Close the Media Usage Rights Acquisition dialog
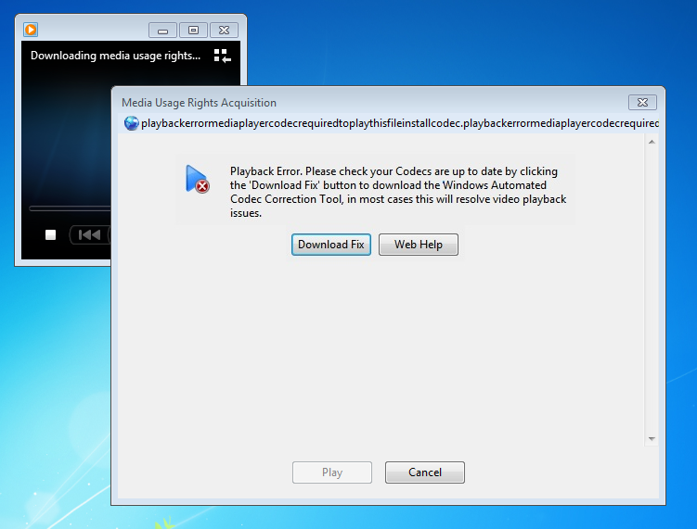 pos(642,103)
